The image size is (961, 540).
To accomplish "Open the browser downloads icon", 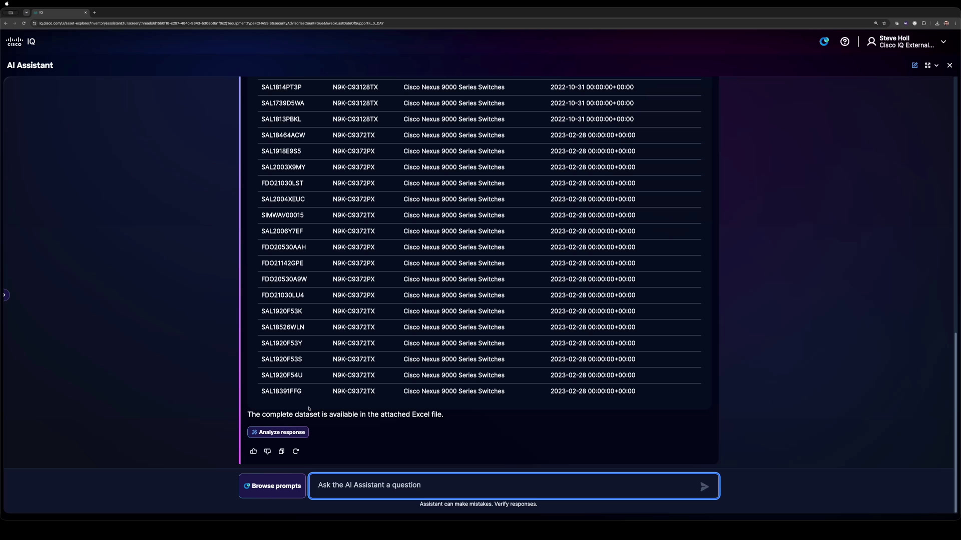I will [937, 23].
